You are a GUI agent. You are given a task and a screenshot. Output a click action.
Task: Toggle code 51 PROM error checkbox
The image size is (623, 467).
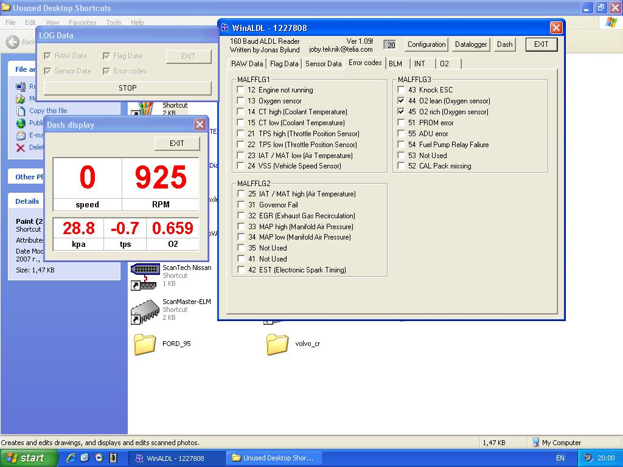[x=401, y=123]
